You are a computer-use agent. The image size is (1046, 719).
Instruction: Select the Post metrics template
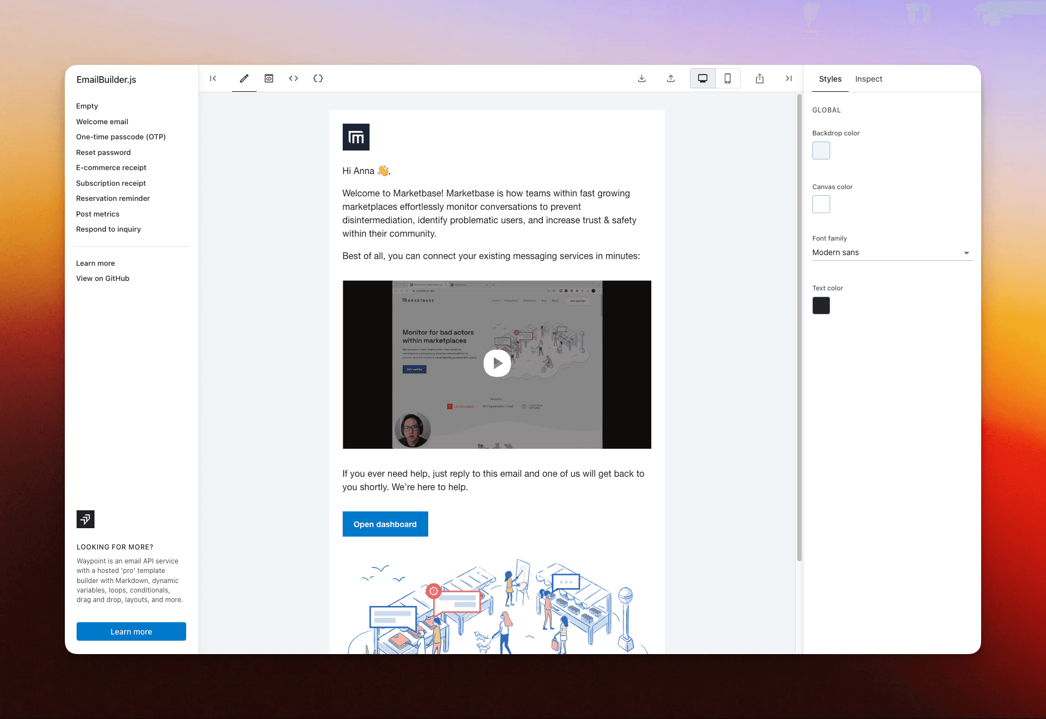click(98, 214)
